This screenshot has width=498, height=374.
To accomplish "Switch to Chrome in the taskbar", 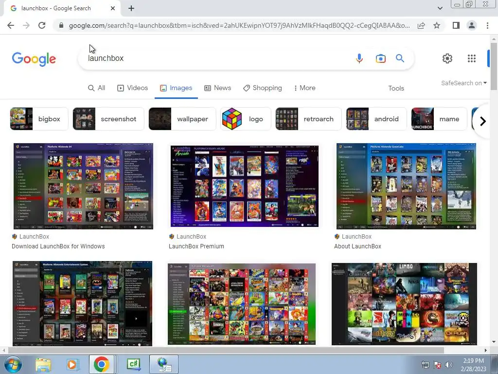I will pyautogui.click(x=101, y=364).
